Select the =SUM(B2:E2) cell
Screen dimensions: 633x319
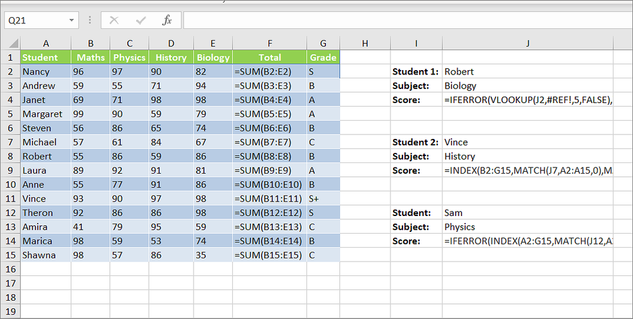270,71
